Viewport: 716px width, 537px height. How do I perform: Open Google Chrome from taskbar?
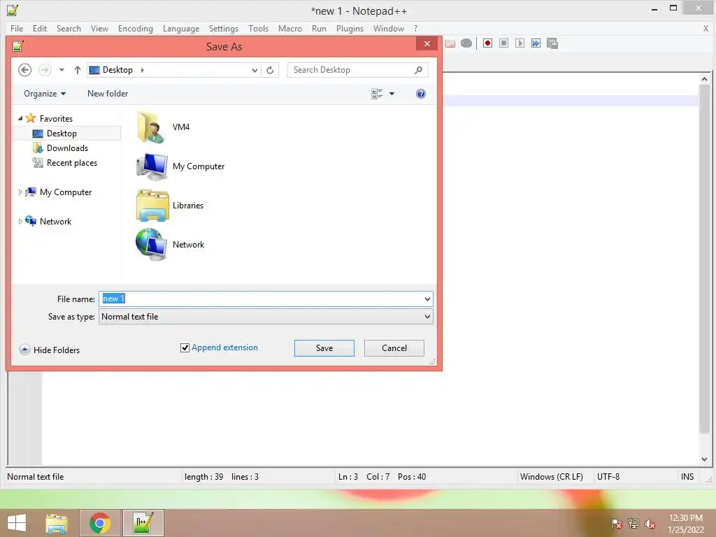[x=100, y=523]
